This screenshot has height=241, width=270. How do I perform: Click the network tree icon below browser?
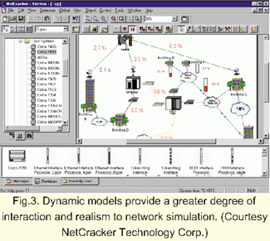pos(12,135)
